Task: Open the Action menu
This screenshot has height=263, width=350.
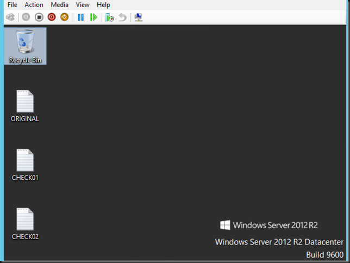Action: (34, 5)
